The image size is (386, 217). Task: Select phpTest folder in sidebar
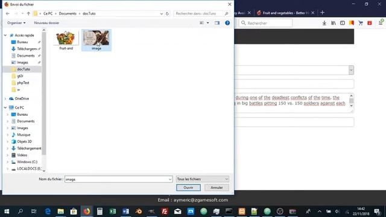[x=23, y=83]
